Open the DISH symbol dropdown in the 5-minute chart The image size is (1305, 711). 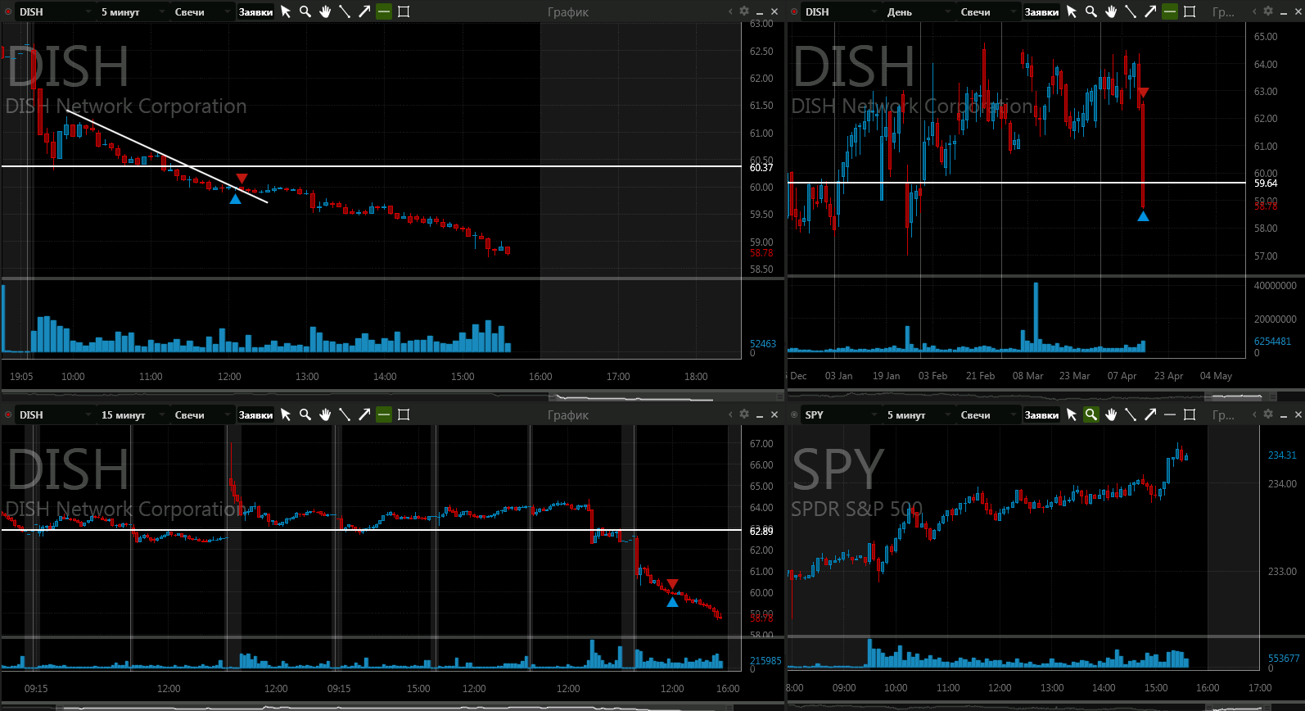(x=54, y=11)
